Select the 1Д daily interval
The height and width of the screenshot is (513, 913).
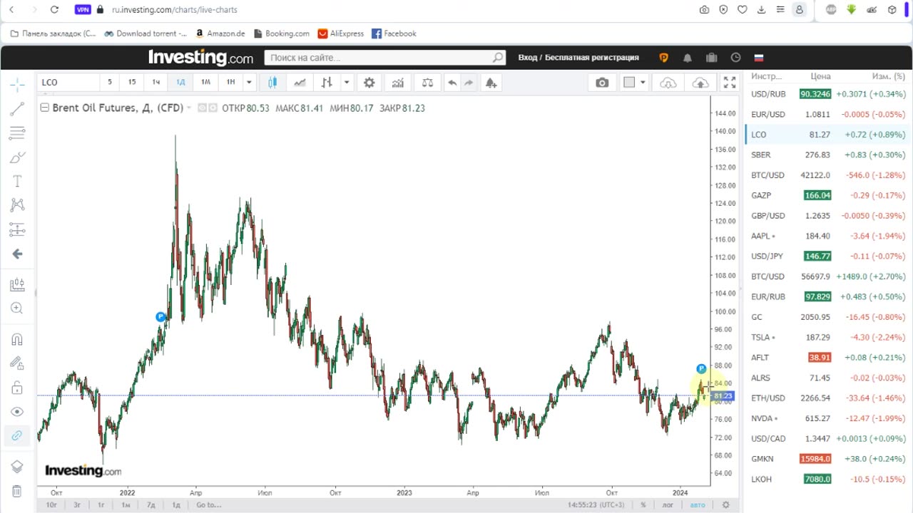click(x=180, y=82)
